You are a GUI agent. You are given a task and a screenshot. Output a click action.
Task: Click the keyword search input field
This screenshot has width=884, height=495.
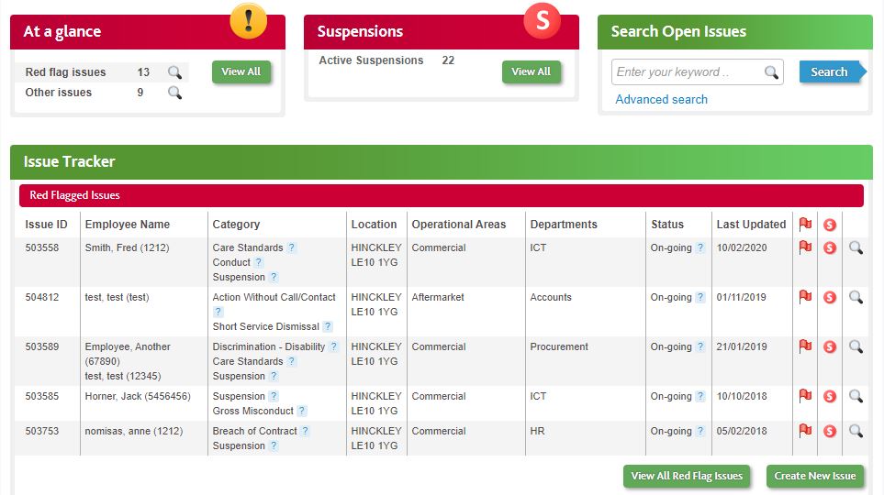pos(687,72)
